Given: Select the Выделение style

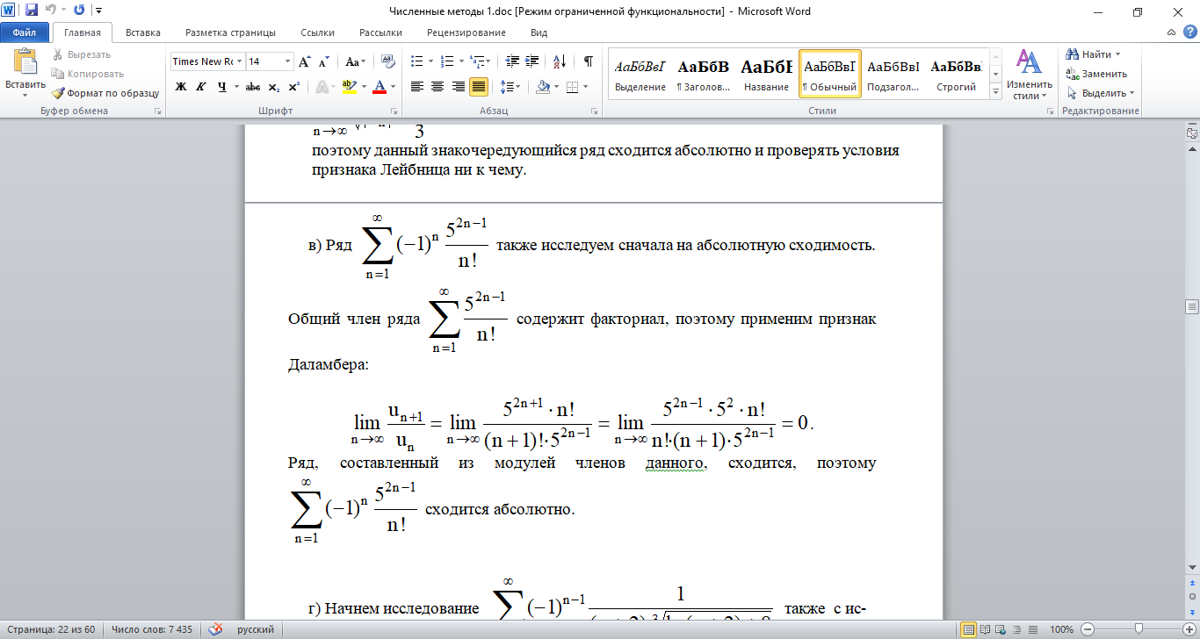Looking at the screenshot, I should [640, 74].
